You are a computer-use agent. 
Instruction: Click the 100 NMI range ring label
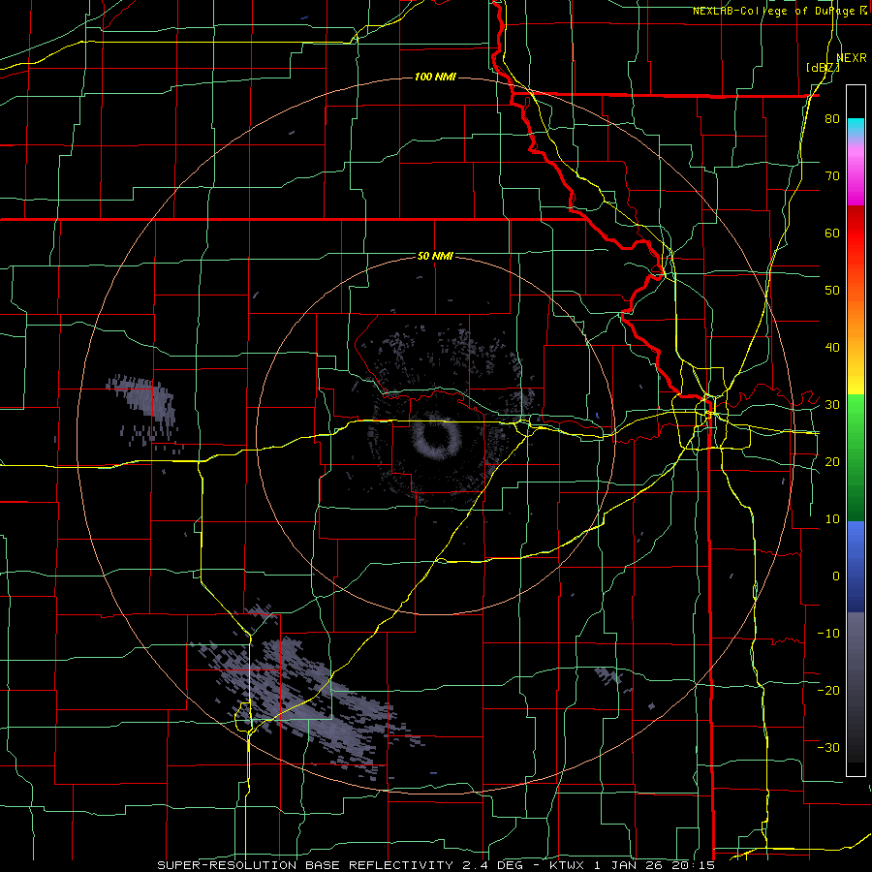pos(435,77)
